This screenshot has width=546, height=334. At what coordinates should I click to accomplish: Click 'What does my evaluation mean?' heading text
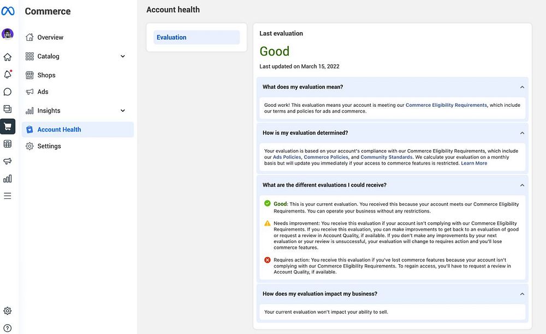pos(302,87)
